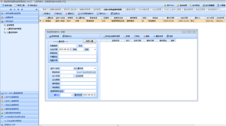226x126 pixels.
Task: Expand 1.居民健康档案管理 sidebar section
Action: 19,14
